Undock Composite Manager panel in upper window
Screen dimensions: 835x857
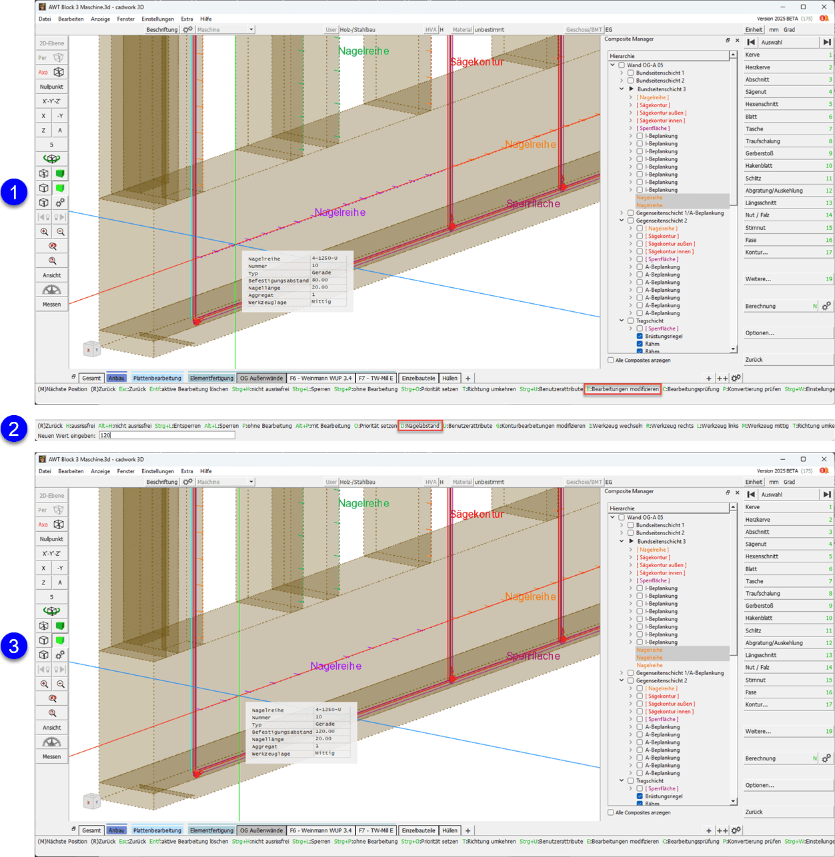pyautogui.click(x=728, y=40)
